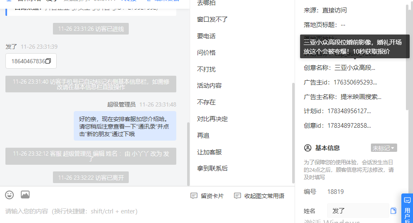
Task: Select the 去哪拍 quick reply
Action: (206, 3)
